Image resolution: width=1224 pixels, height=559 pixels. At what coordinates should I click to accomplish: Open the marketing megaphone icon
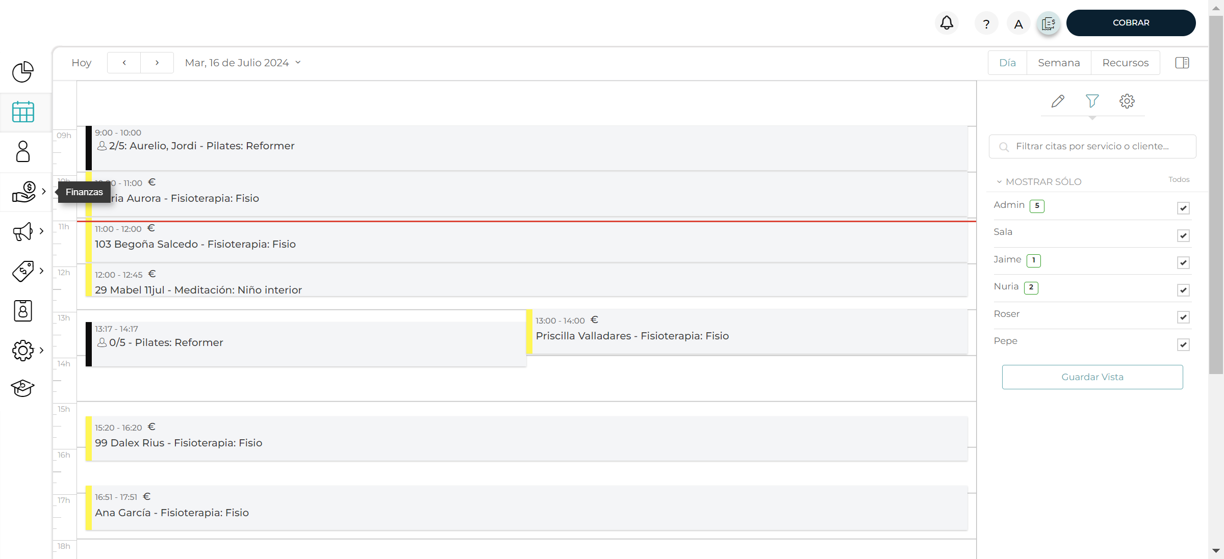tap(23, 231)
